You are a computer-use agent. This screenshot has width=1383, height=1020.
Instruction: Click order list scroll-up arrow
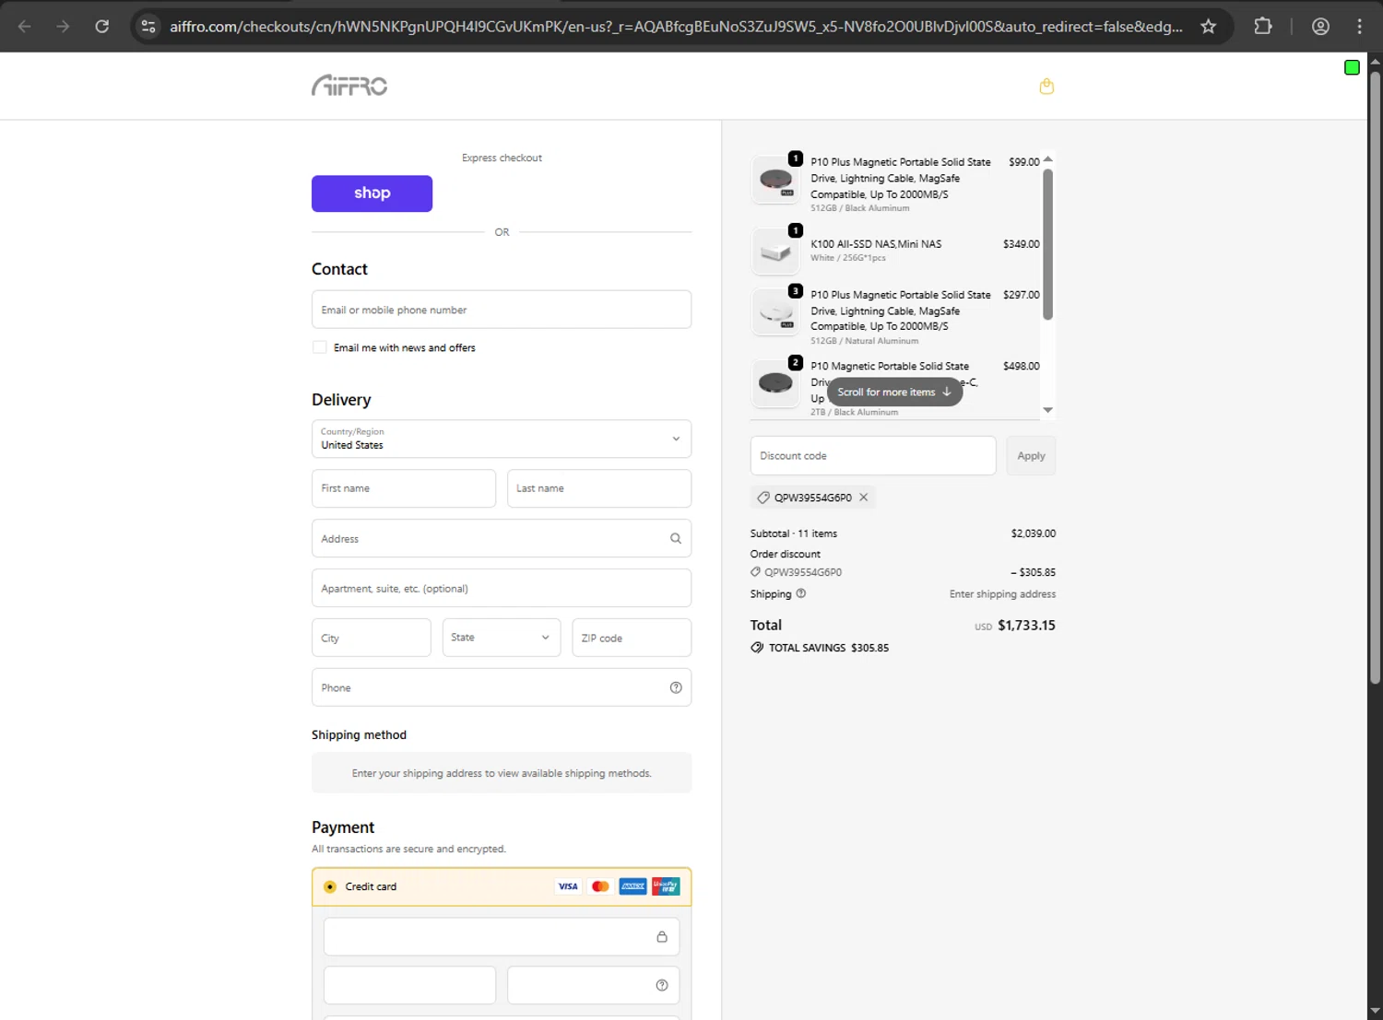[1047, 159]
